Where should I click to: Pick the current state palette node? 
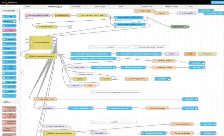[9, 26]
